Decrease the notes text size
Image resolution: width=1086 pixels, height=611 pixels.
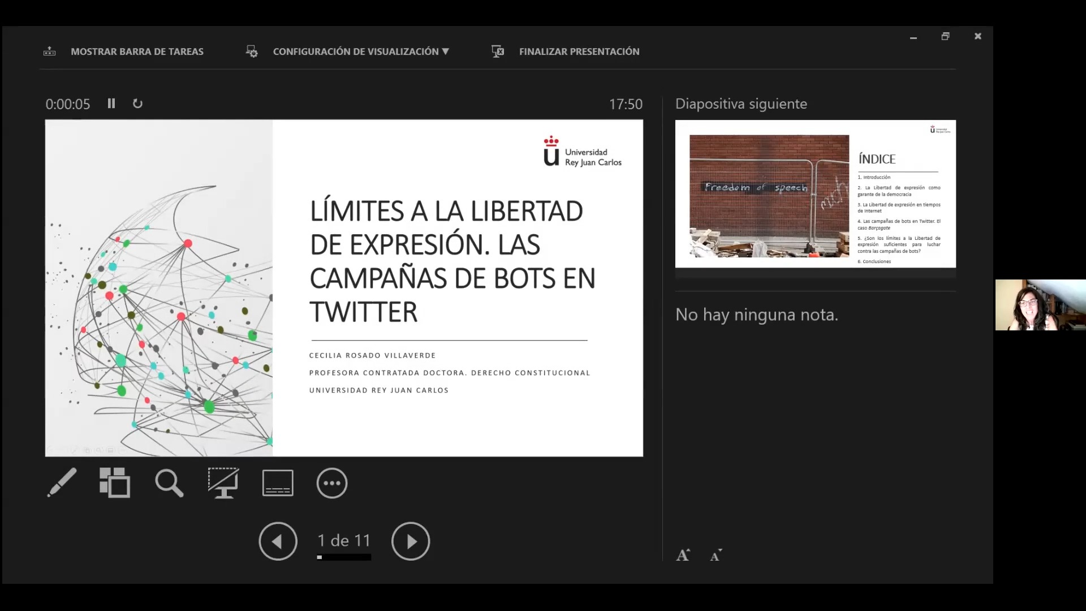(716, 555)
